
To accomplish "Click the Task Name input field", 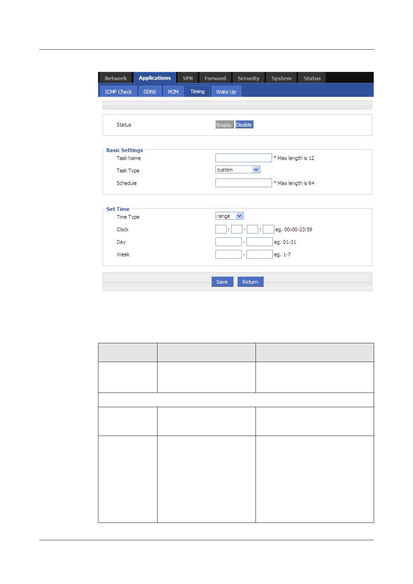I will pos(243,158).
